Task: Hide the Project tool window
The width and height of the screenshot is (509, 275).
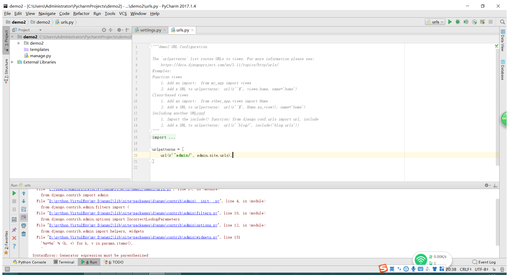Action: point(128,30)
